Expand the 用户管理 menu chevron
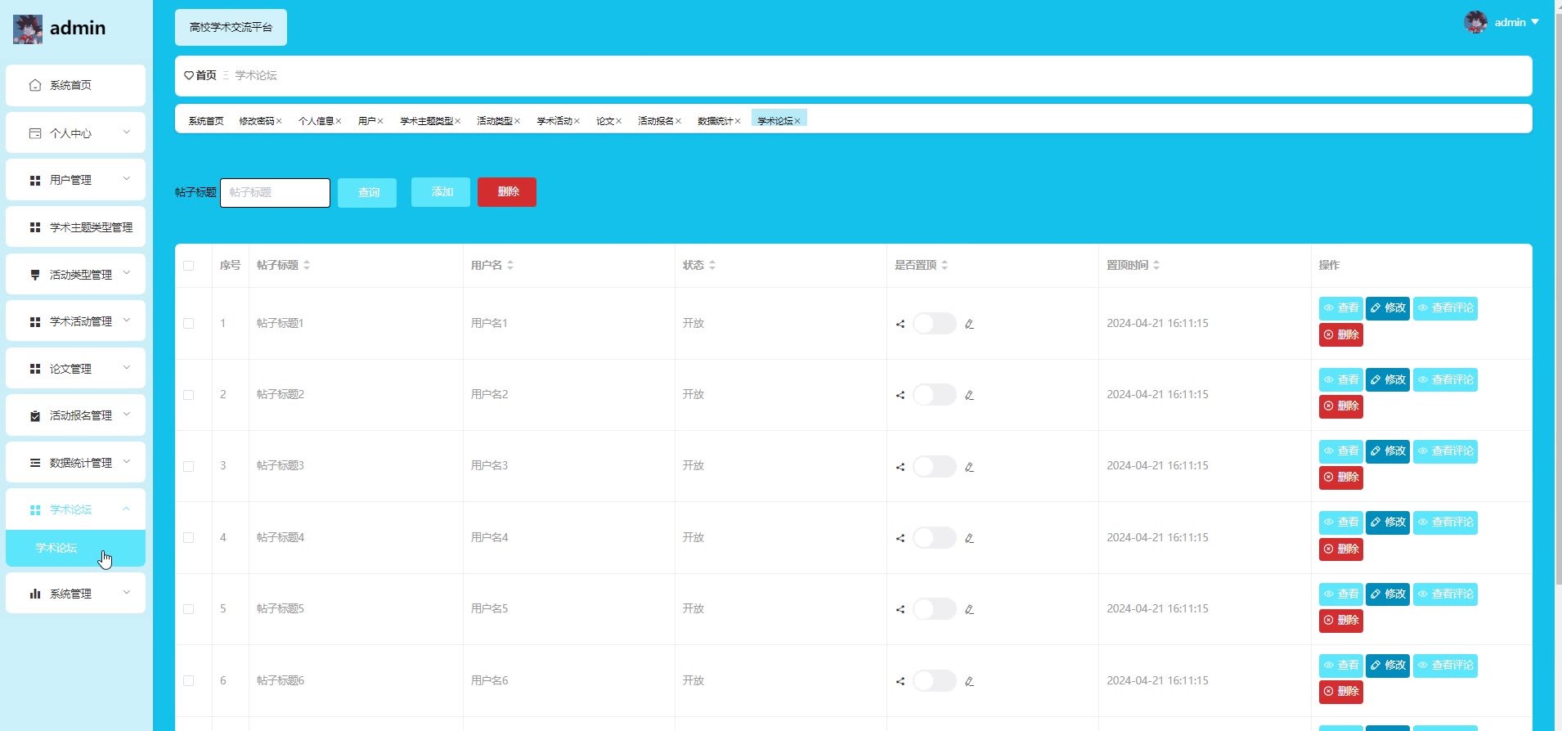1562x731 pixels. point(127,178)
